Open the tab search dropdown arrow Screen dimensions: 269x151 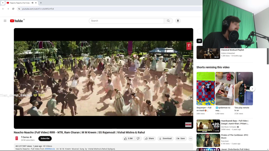click(x=3, y=3)
